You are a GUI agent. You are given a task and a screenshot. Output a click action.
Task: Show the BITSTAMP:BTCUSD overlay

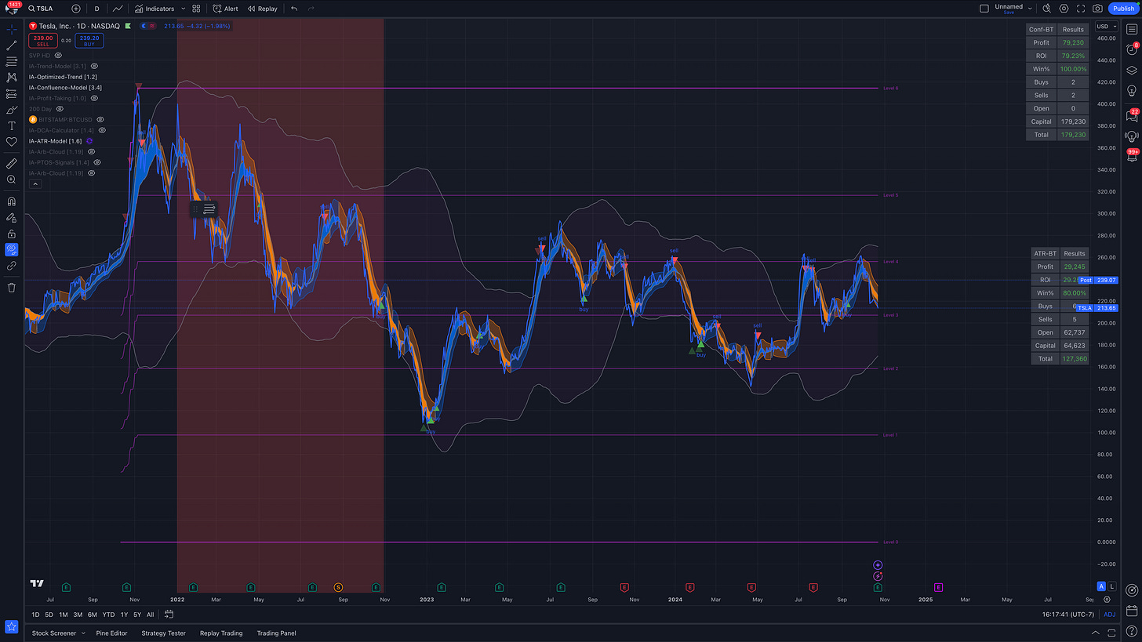point(100,120)
